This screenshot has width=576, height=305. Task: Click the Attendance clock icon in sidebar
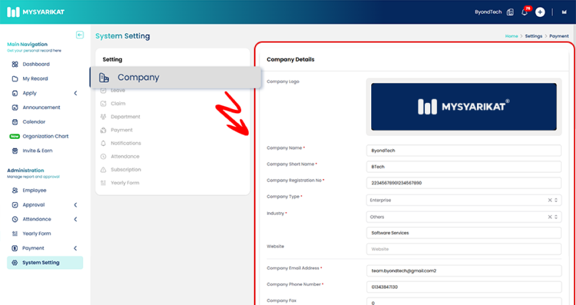(15, 219)
